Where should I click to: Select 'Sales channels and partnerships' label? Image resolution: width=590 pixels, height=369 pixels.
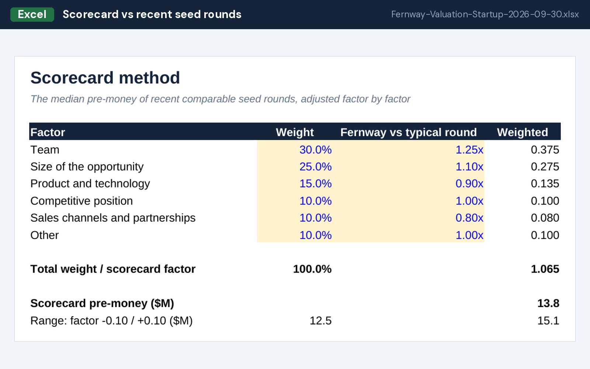(x=113, y=218)
